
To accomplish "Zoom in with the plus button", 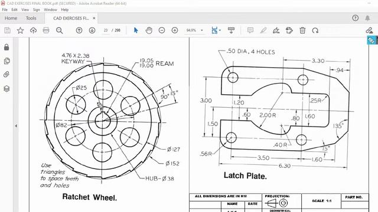I will 175,30.
